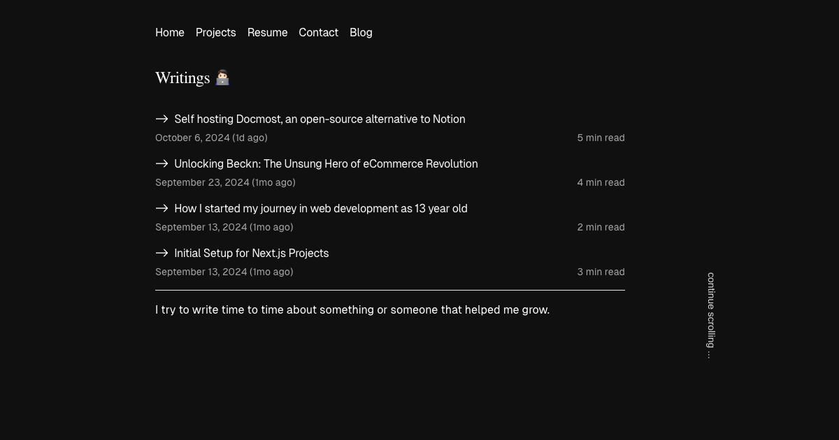Read the Unlocking Beckn eCommerce article

tap(326, 164)
